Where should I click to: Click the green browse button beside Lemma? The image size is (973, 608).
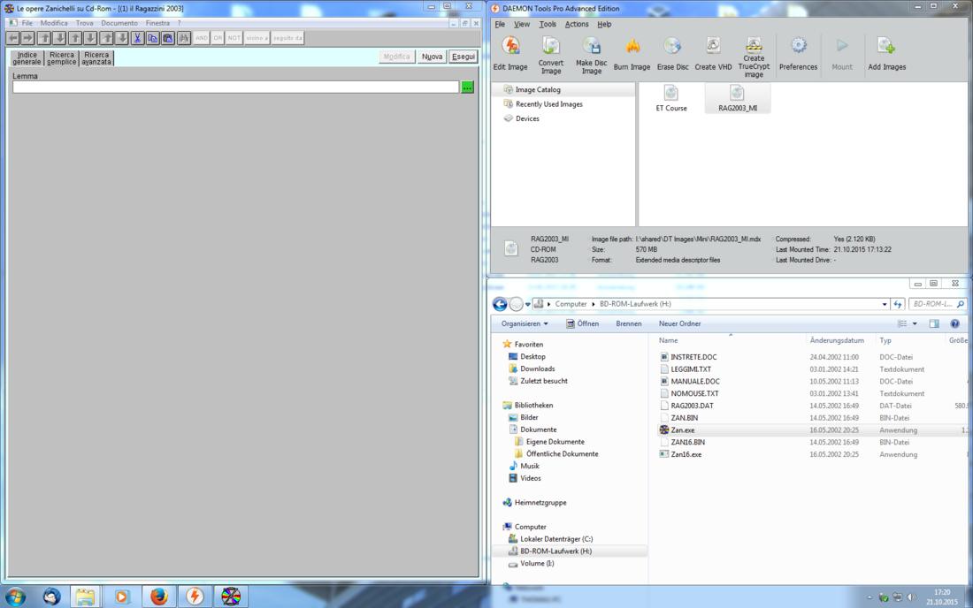467,87
